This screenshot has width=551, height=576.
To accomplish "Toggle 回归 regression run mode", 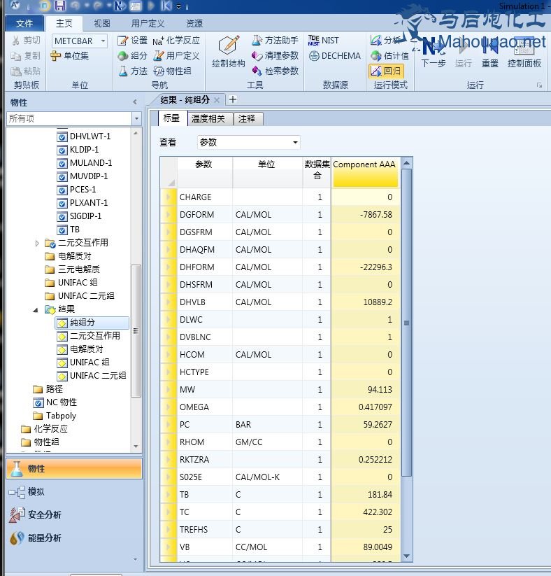I will point(386,71).
